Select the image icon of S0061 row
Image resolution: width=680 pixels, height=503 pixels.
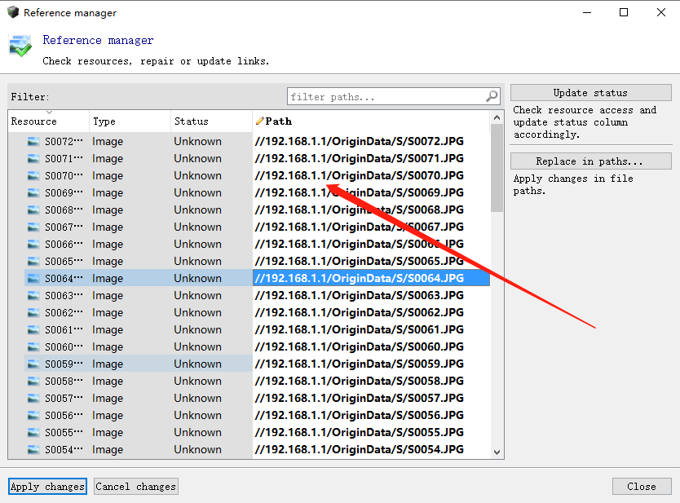[x=33, y=329]
